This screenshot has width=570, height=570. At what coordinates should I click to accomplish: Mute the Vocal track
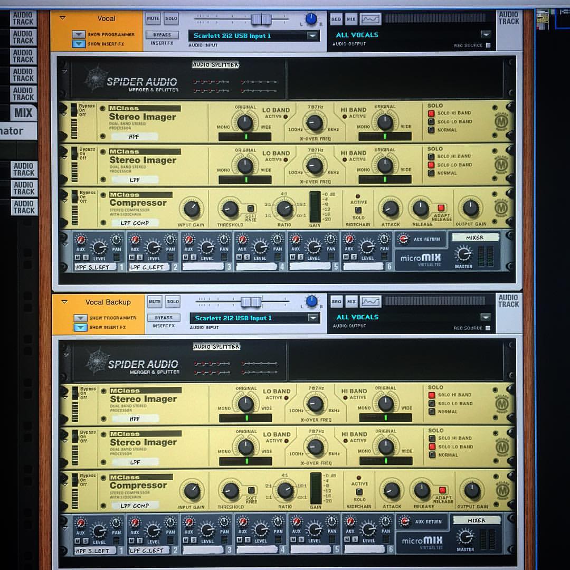point(153,18)
